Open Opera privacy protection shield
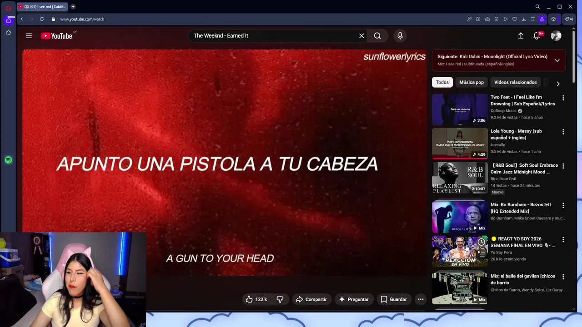 click(497, 19)
